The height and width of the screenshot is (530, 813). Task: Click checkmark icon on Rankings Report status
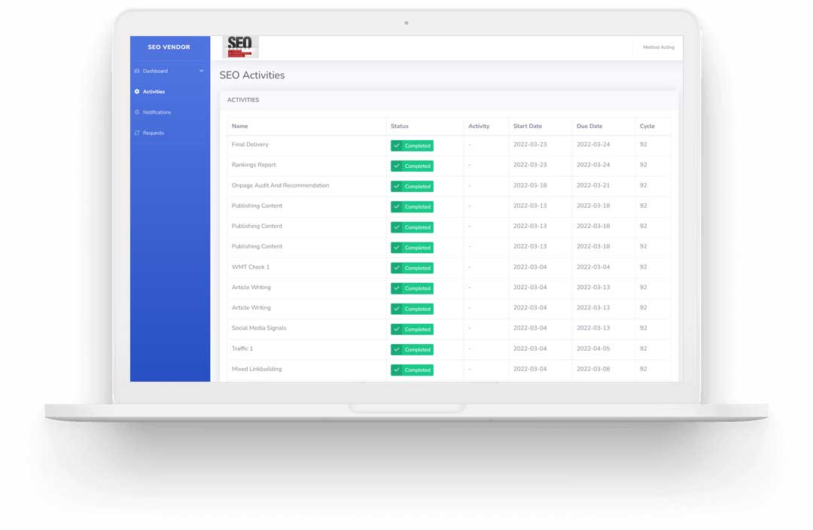click(x=397, y=166)
